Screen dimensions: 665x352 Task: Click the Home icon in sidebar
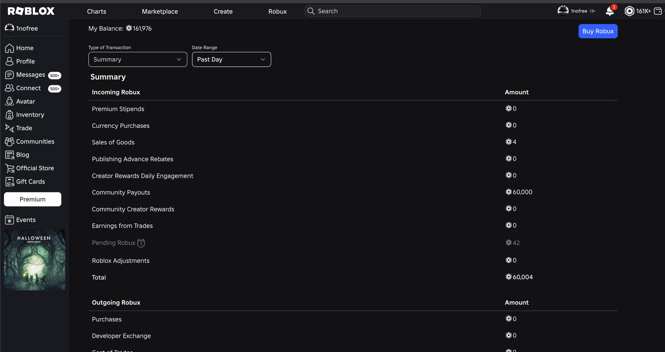point(9,48)
